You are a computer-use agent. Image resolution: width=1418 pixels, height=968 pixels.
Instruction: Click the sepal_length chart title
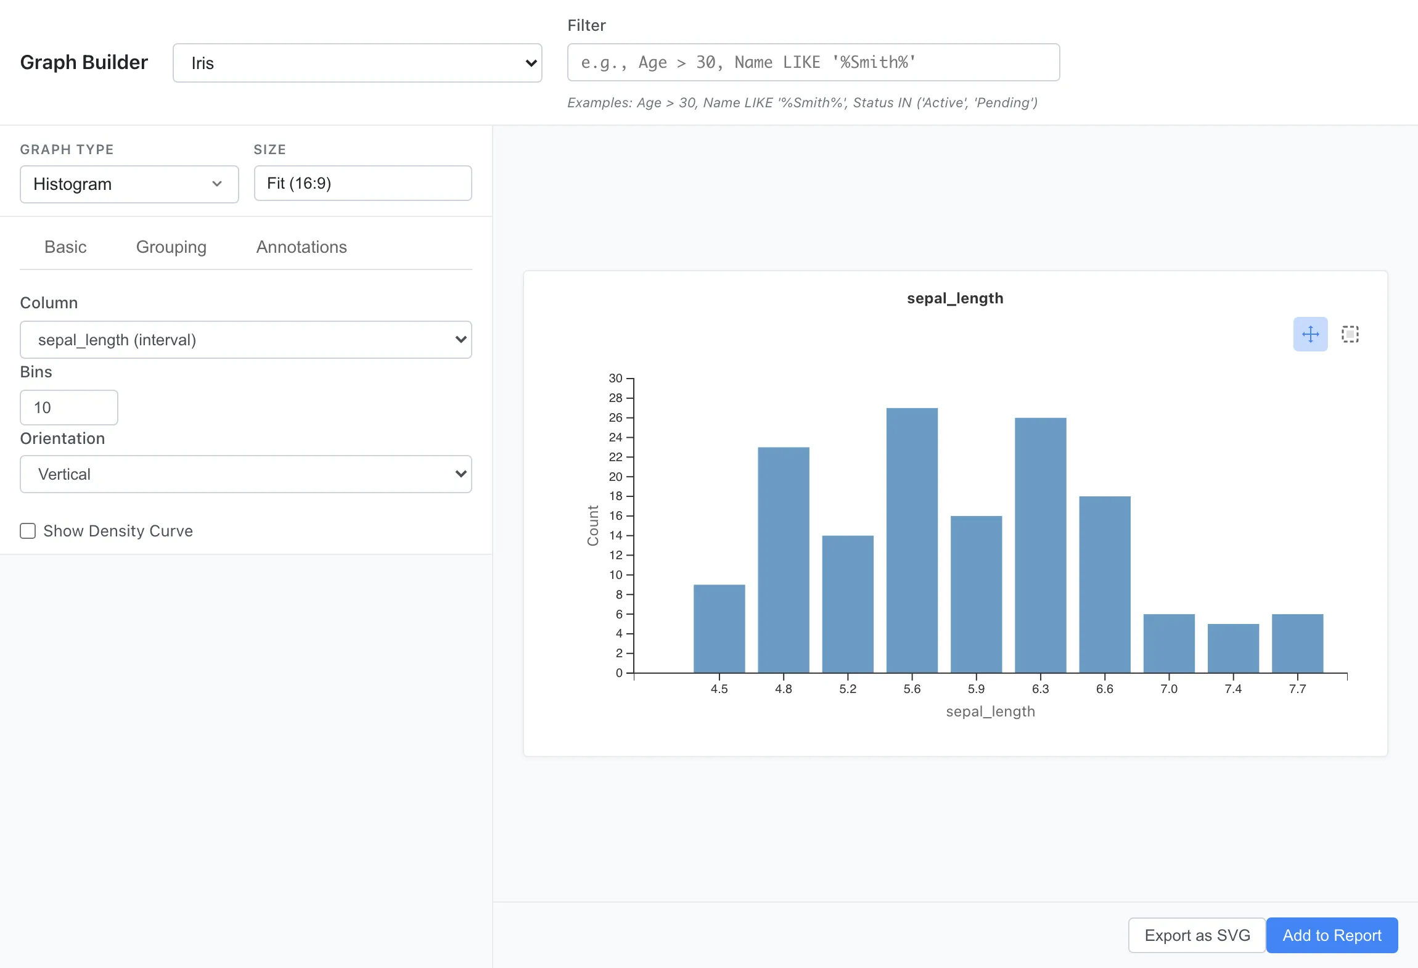954,298
